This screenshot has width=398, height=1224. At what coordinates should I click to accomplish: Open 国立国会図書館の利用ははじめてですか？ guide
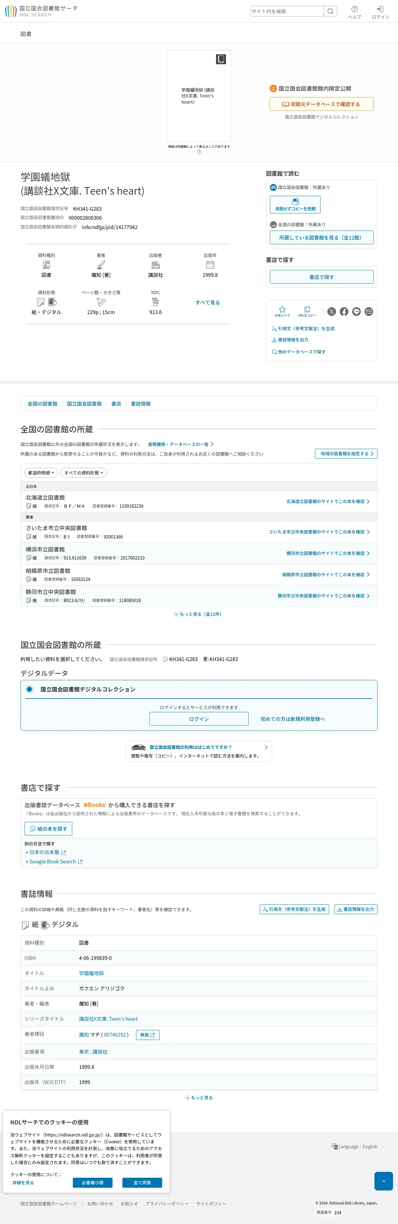199,751
